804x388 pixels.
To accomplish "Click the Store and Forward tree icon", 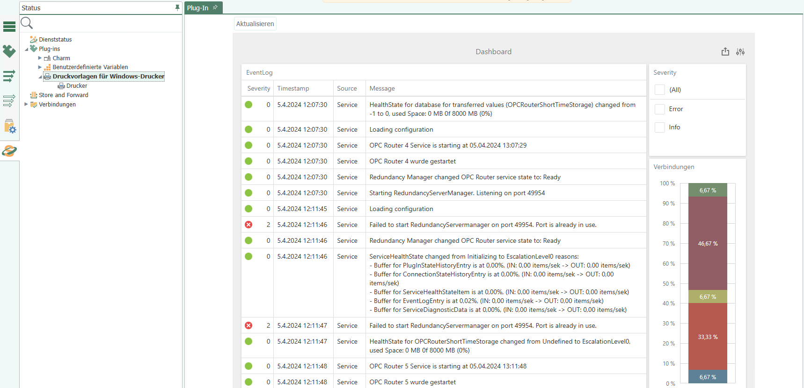I will (x=34, y=95).
